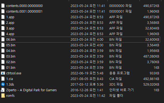
Task: Click the 인터넷 바로 가기 type cell
Action: point(121,90)
